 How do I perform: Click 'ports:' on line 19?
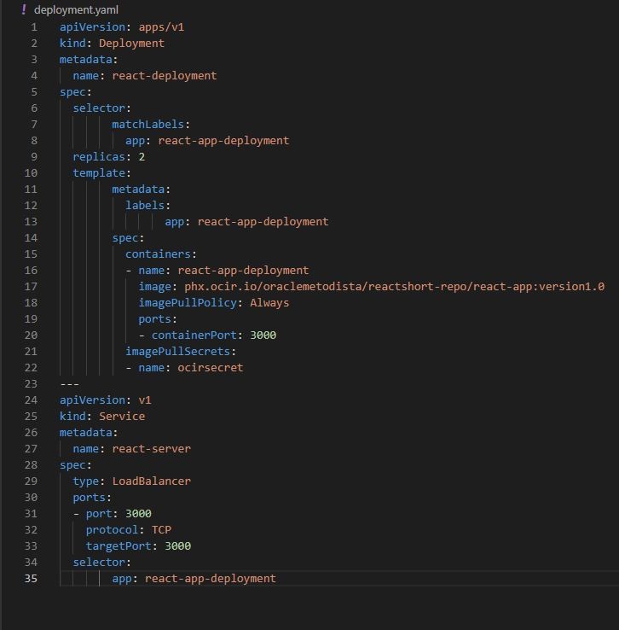(x=158, y=319)
